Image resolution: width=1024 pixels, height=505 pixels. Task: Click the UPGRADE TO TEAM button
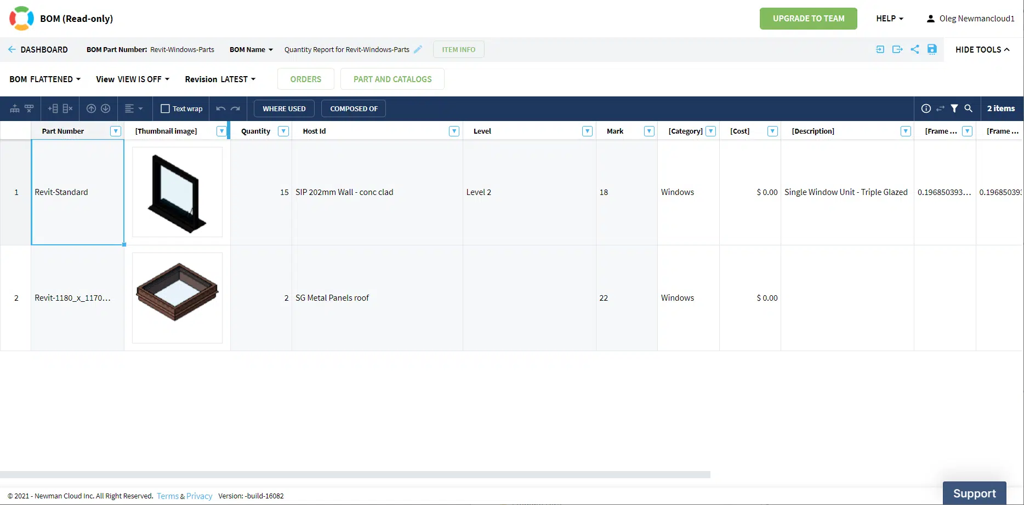809,19
